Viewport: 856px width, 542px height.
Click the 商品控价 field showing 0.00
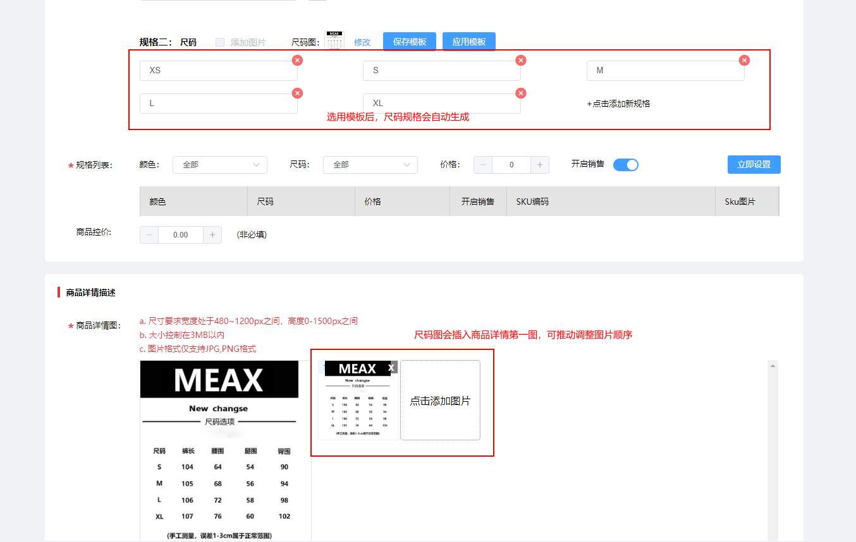[x=181, y=235]
